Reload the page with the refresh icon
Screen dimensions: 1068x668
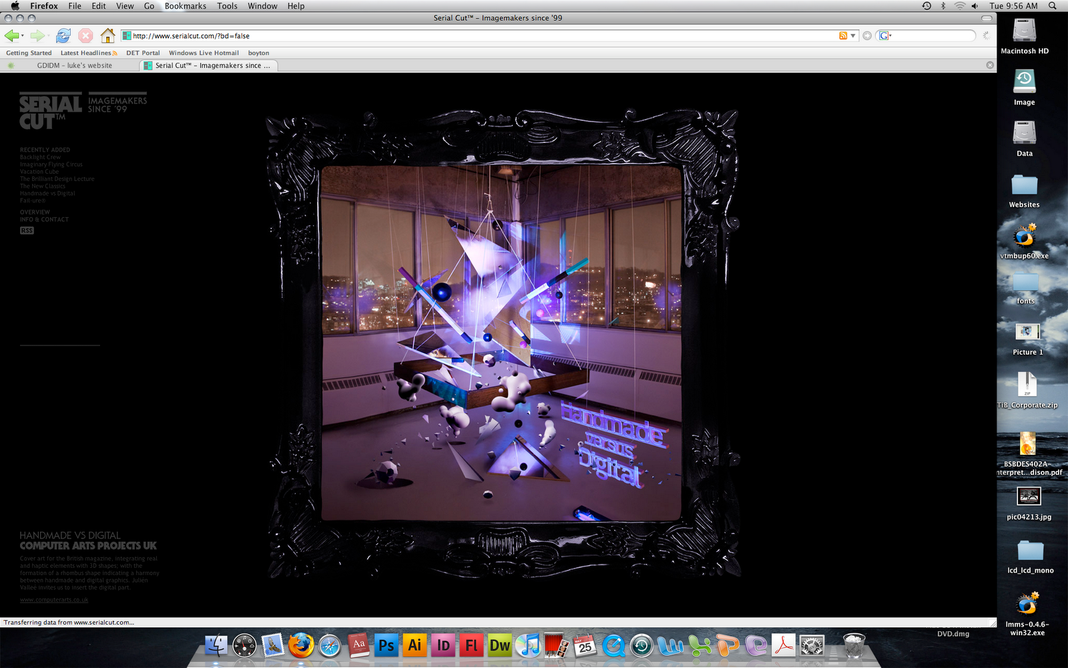pyautogui.click(x=63, y=35)
